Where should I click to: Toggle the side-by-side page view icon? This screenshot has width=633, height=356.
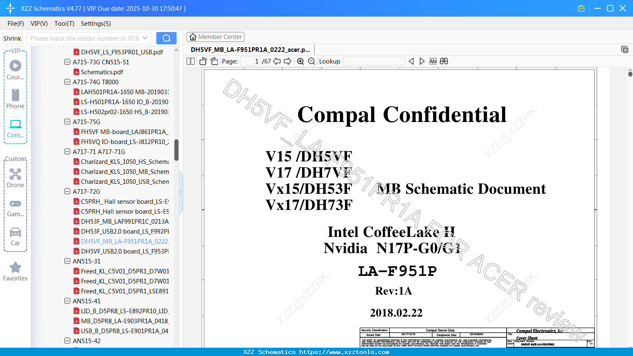(x=190, y=61)
